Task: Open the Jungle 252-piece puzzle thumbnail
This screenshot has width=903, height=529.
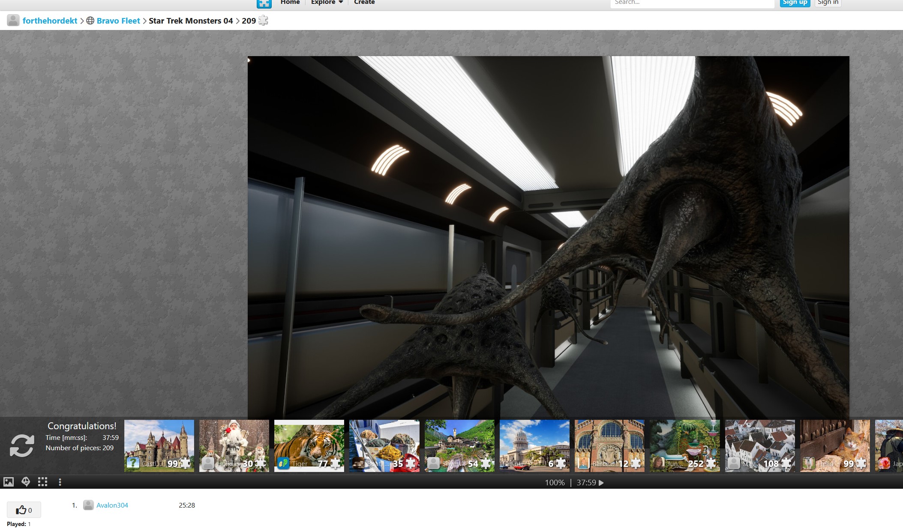Action: [685, 446]
